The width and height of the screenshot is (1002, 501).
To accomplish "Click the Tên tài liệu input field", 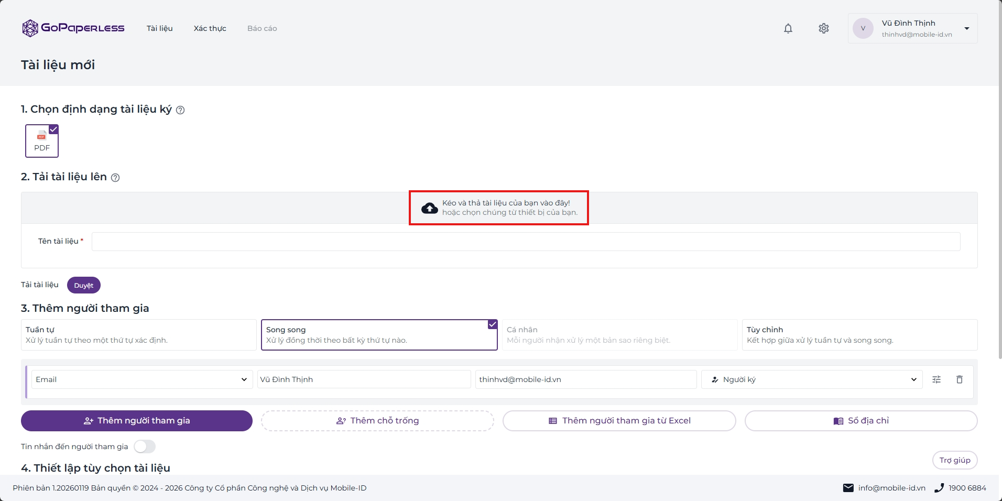I will 526,242.
